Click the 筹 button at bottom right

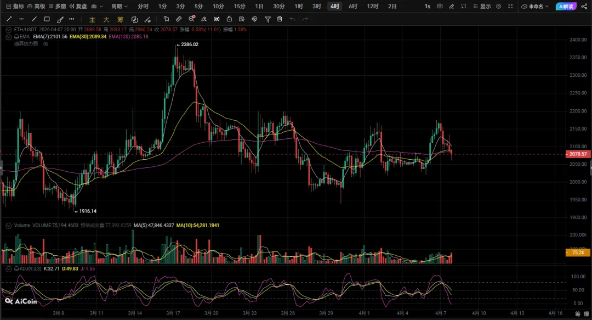click(x=578, y=314)
